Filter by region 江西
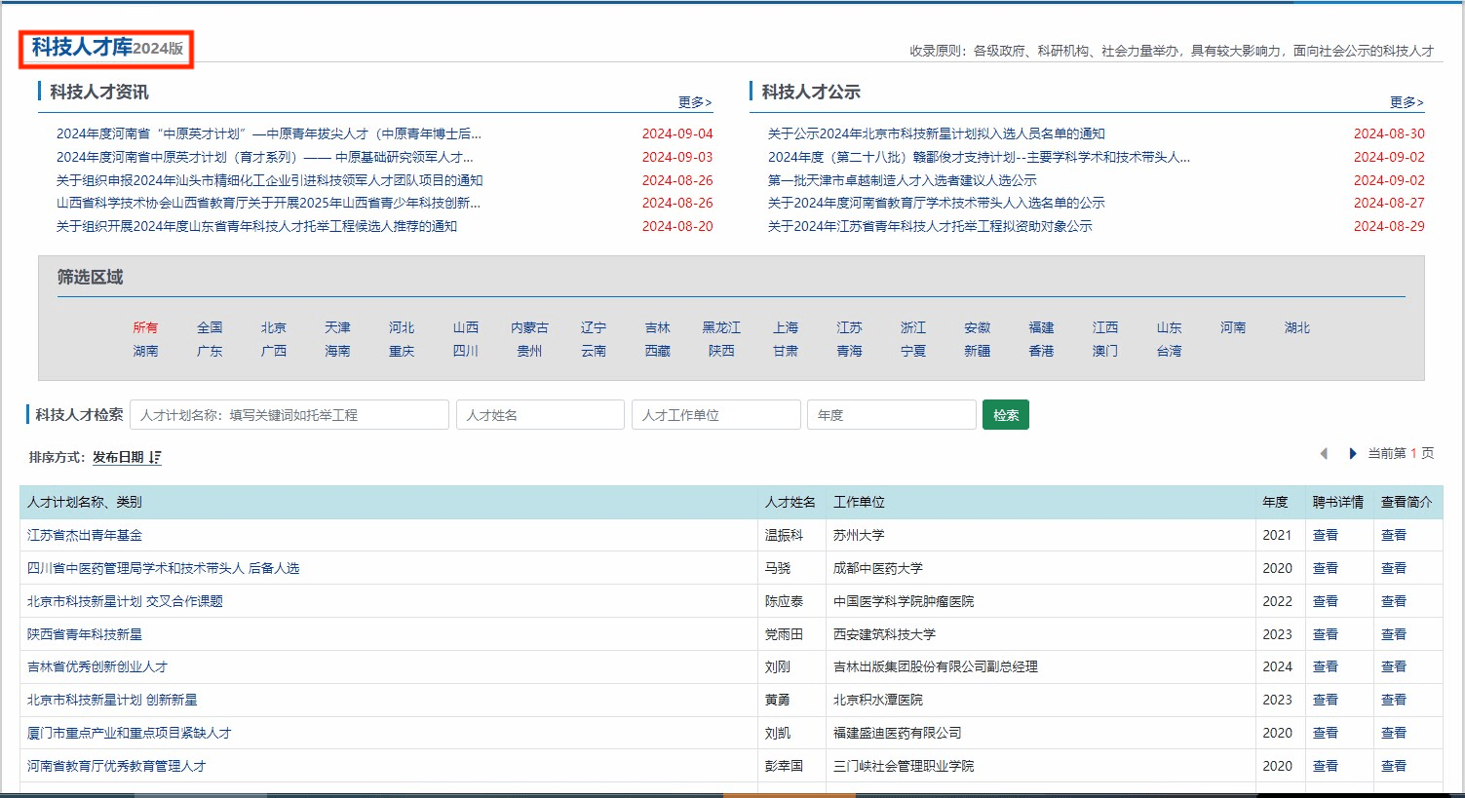This screenshot has height=798, width=1465. [x=1105, y=327]
